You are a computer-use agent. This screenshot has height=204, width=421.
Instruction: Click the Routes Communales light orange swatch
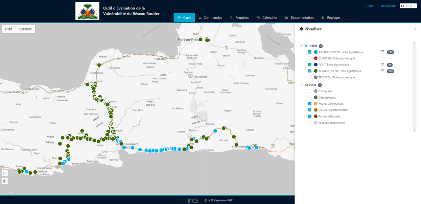point(315,104)
